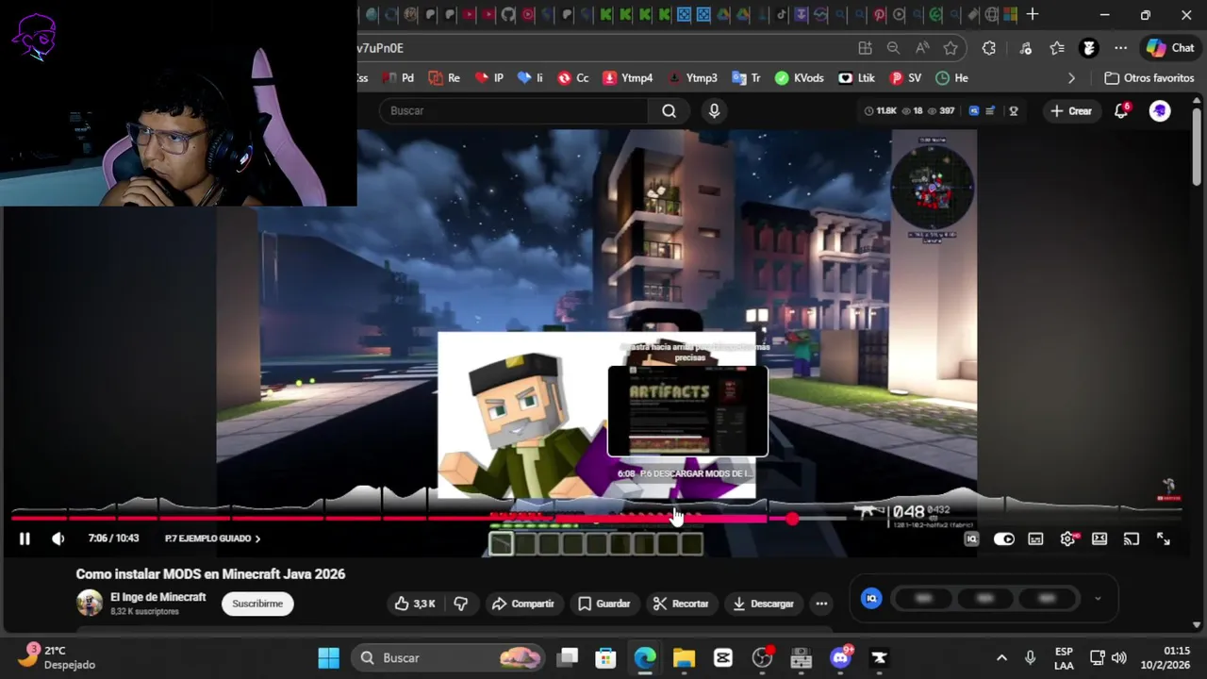1207x679 pixels.
Task: Show more bookmarks chevron
Action: (1071, 78)
